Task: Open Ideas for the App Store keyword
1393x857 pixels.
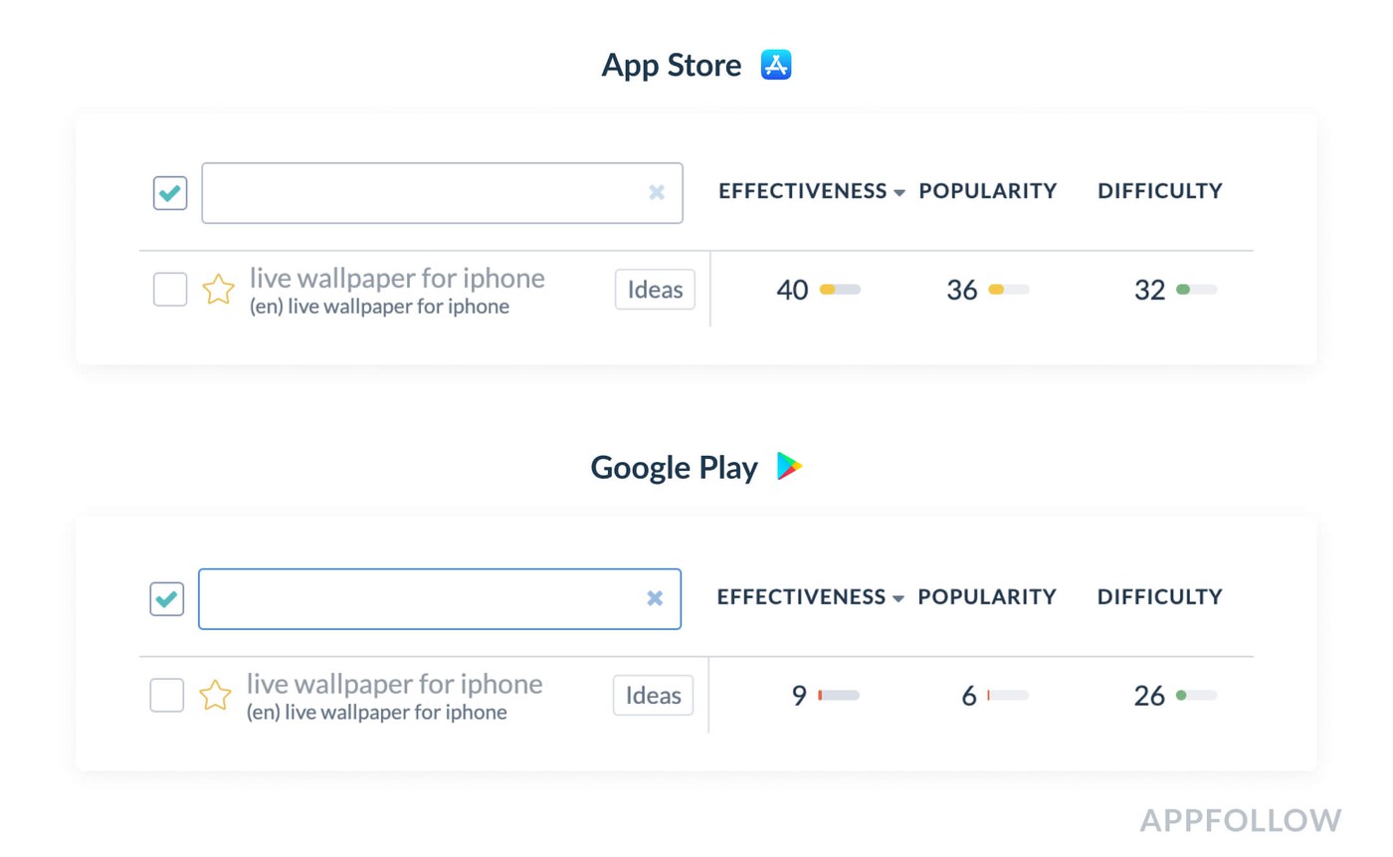Action: (655, 290)
